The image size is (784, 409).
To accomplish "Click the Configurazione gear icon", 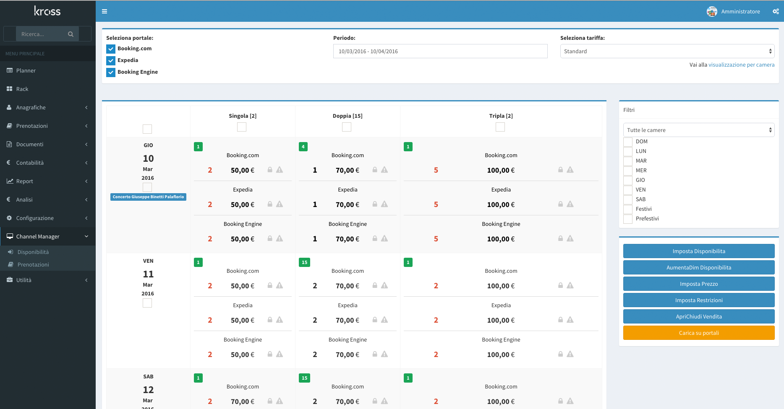I will pyautogui.click(x=9, y=218).
